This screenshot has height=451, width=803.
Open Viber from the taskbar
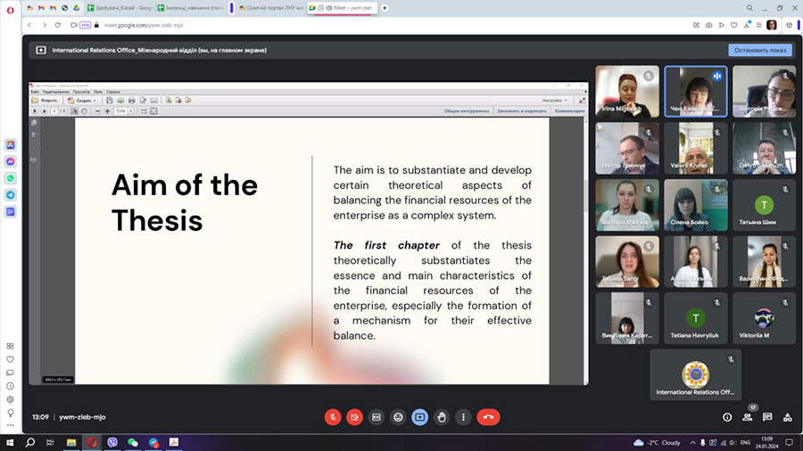click(x=112, y=442)
